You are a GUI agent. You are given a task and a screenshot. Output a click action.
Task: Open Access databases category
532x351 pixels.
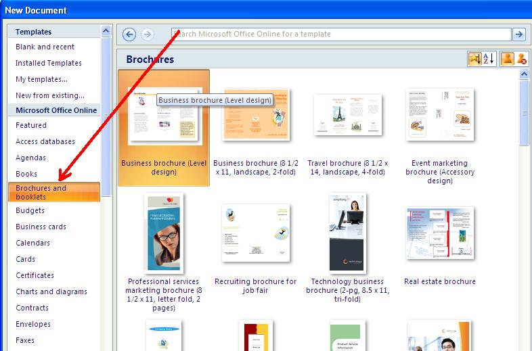pyautogui.click(x=45, y=142)
